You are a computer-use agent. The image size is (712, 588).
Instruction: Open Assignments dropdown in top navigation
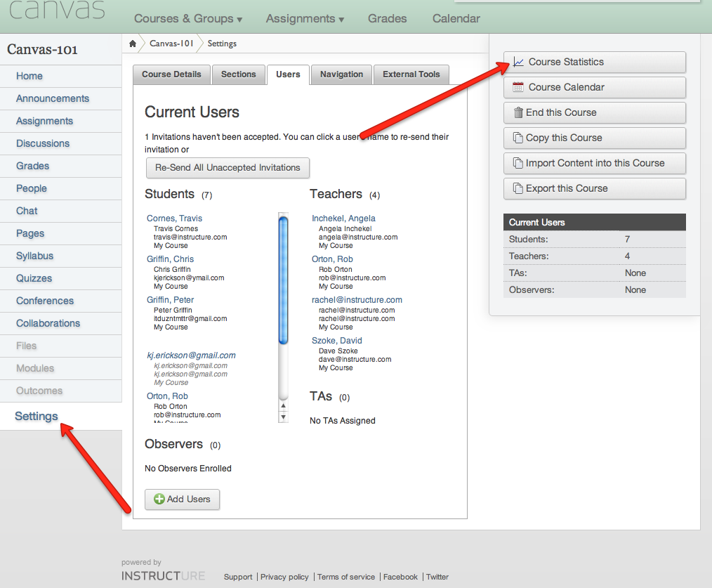(305, 19)
